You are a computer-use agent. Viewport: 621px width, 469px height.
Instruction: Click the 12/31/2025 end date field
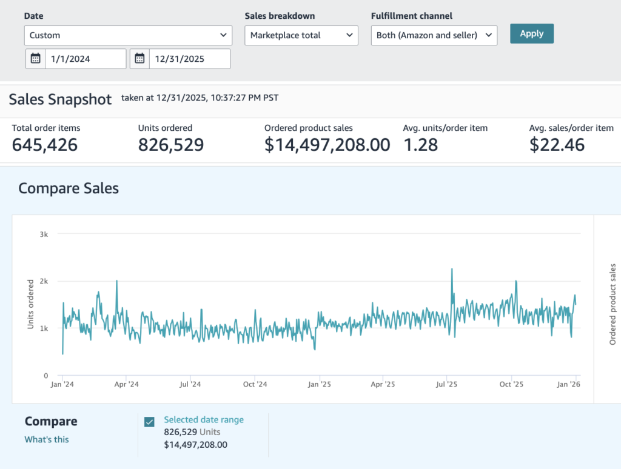190,59
